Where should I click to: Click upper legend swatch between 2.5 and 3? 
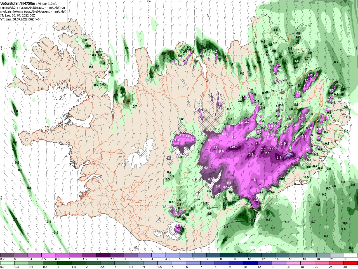tap(117, 255)
